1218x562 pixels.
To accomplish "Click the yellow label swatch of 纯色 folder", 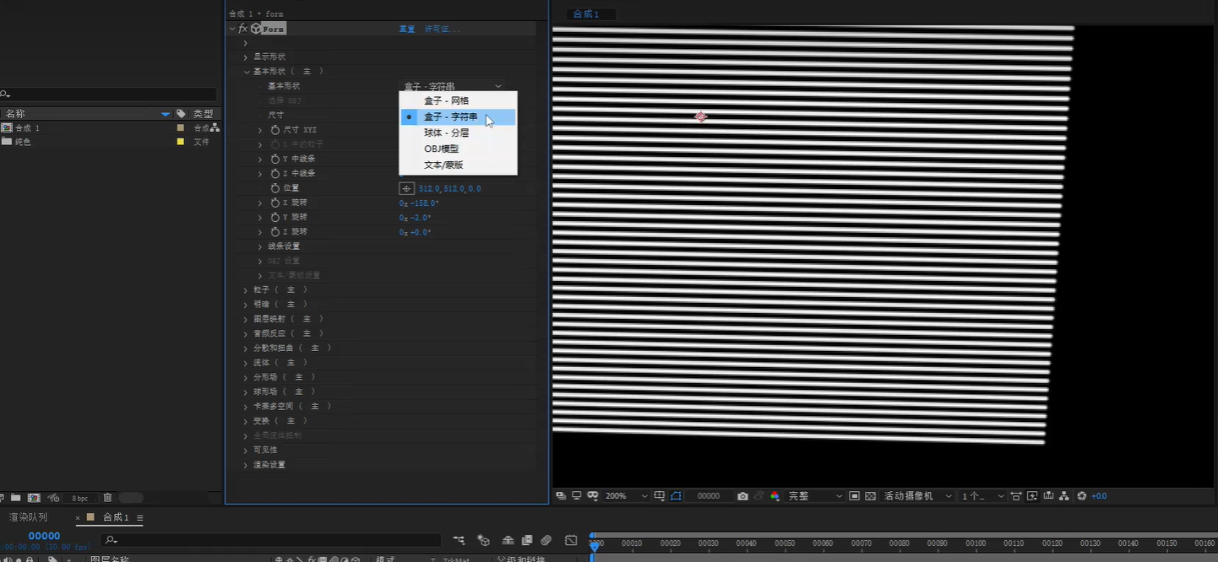I will click(180, 142).
